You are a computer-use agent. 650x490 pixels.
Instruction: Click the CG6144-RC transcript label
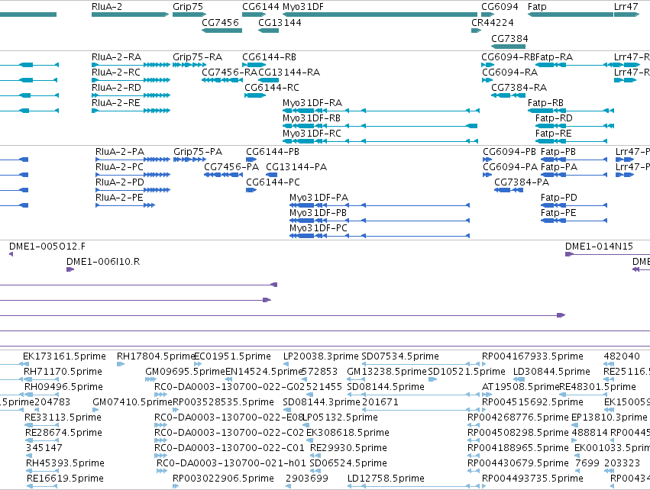click(271, 88)
